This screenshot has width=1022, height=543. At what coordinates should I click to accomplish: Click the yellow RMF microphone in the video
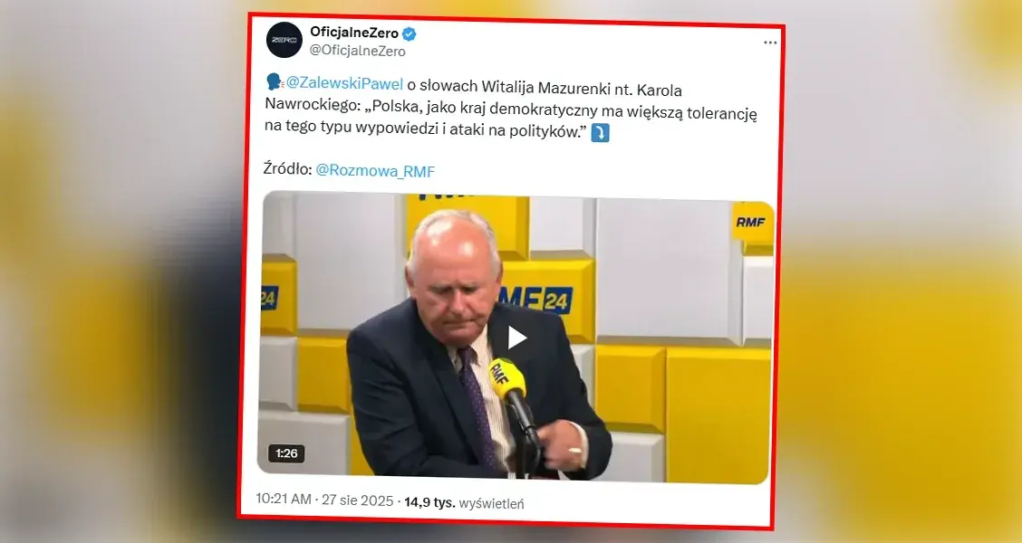point(508,377)
